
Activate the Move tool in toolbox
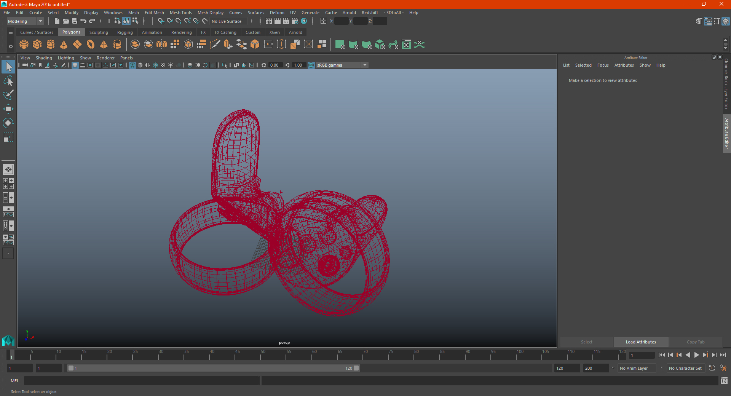pyautogui.click(x=8, y=109)
